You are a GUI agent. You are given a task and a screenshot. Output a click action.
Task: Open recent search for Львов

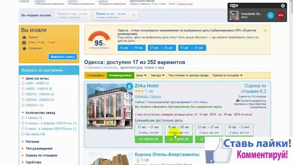tap(111, 15)
